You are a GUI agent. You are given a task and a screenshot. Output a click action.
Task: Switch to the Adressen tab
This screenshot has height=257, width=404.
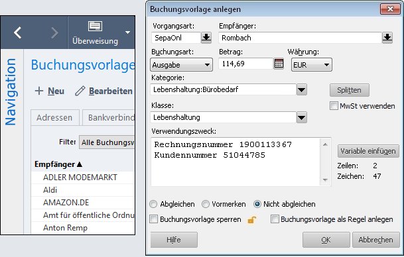[x=54, y=117]
